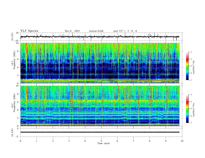Click the "Time (min)" axis title
The width and height of the screenshot is (205, 158).
point(104,143)
